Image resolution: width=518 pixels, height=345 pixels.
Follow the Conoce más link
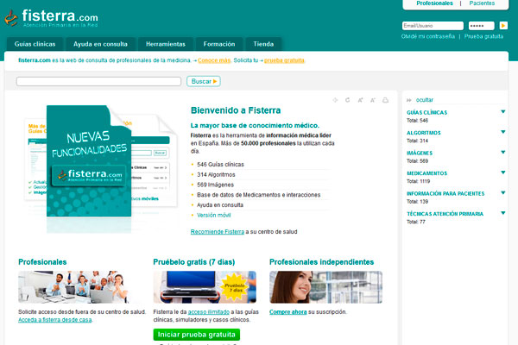coord(214,60)
